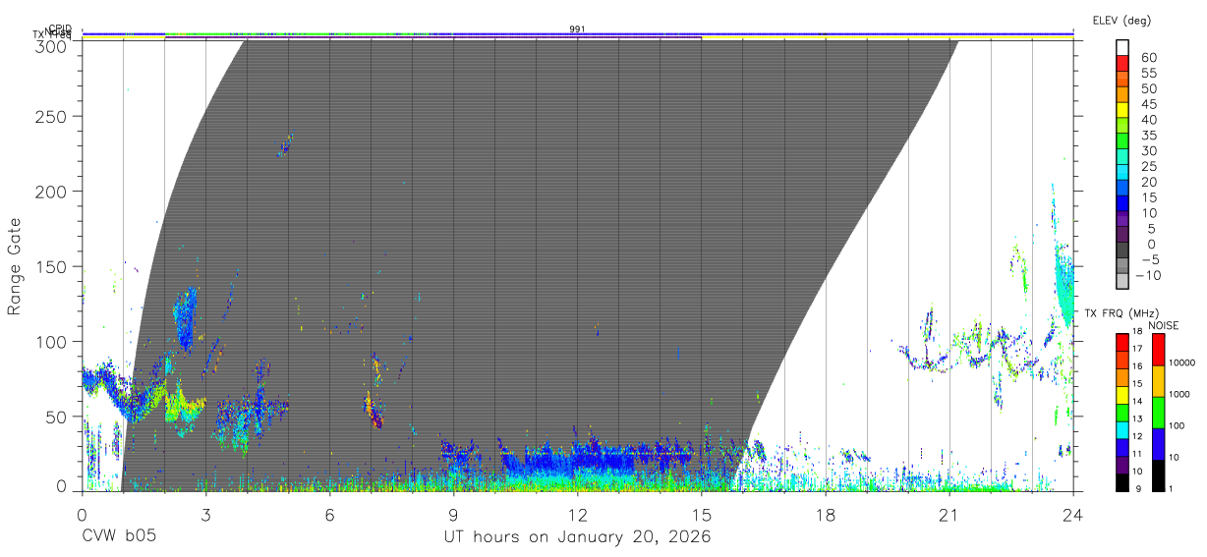This screenshot has width=1207, height=557.
Task: Click the range gate tick label '200'
Action: (51, 191)
